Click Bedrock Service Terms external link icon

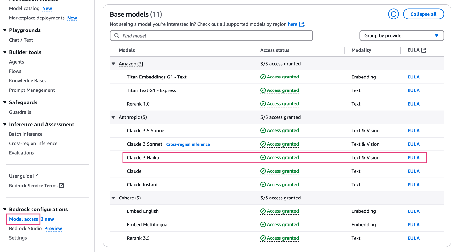pos(61,186)
